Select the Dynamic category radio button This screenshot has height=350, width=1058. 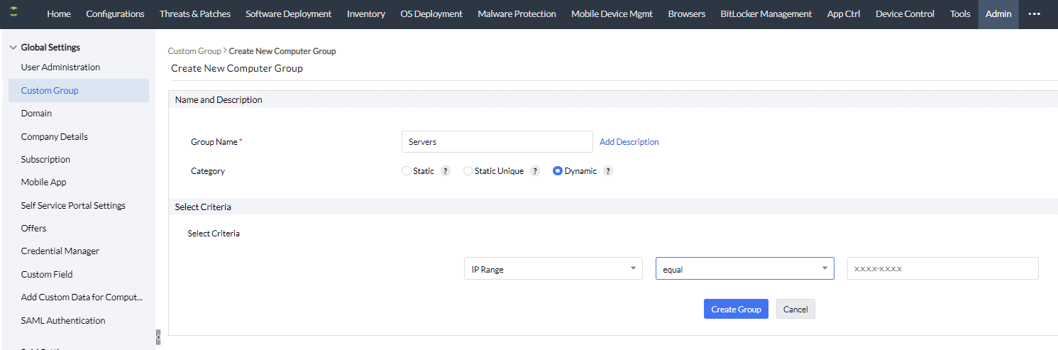[558, 171]
